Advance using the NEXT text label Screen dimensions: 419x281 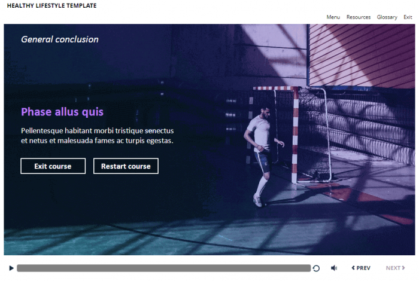(393, 268)
